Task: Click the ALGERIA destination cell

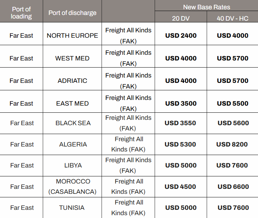Action: [73, 144]
